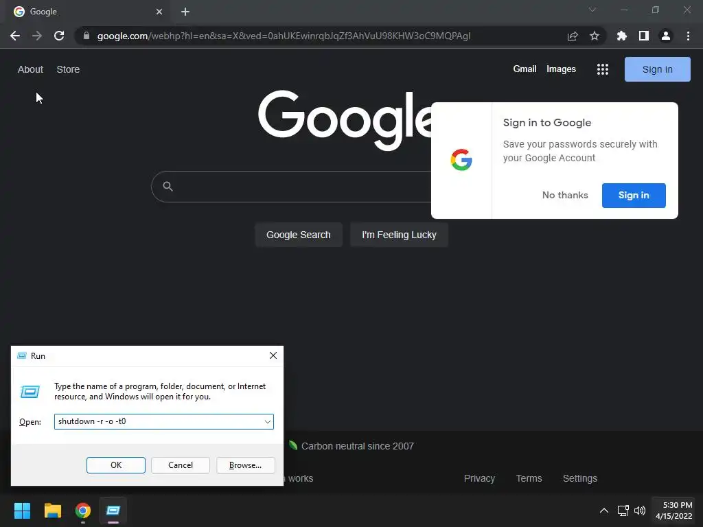The height and width of the screenshot is (527, 703).
Task: Open the Terms footer link
Action: coord(529,478)
